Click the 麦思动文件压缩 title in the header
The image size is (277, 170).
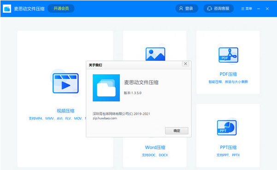click(29, 9)
